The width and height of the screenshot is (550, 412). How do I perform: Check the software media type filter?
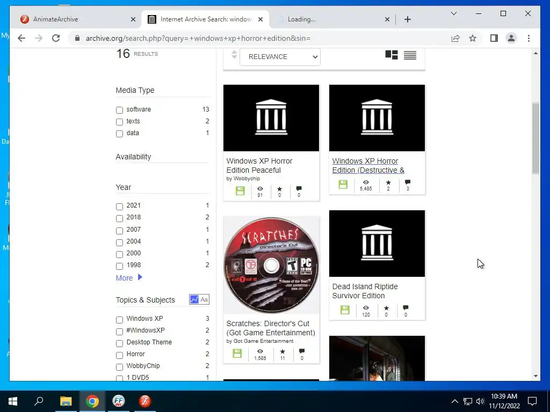point(119,110)
